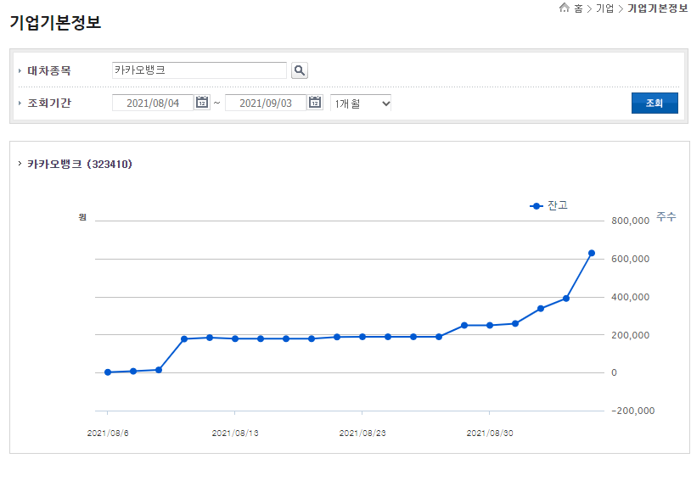Click the 2021/08/6 x-axis date label
The height and width of the screenshot is (481, 691).
pos(108,433)
